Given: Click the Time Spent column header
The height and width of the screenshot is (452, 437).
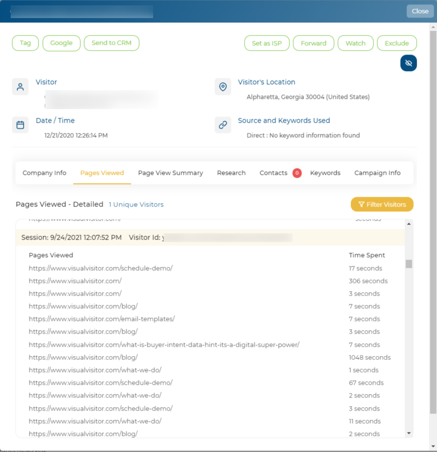Looking at the screenshot, I should point(367,255).
